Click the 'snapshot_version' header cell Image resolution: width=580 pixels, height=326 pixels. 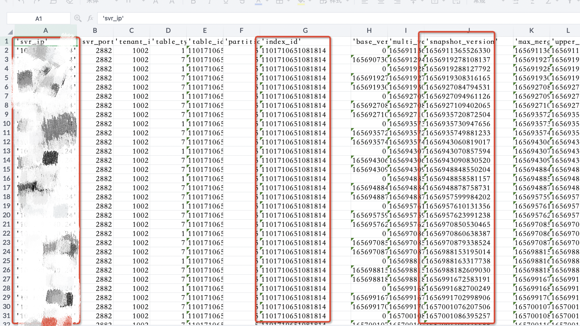[469, 41]
